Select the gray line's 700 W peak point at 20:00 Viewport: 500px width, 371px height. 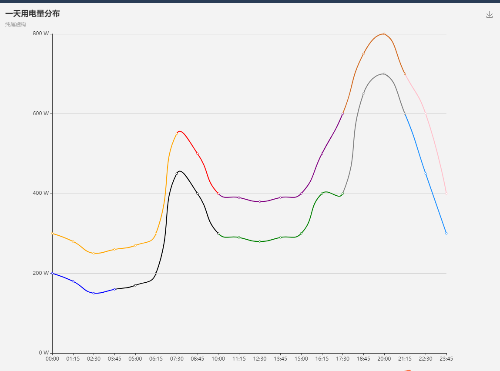[384, 74]
